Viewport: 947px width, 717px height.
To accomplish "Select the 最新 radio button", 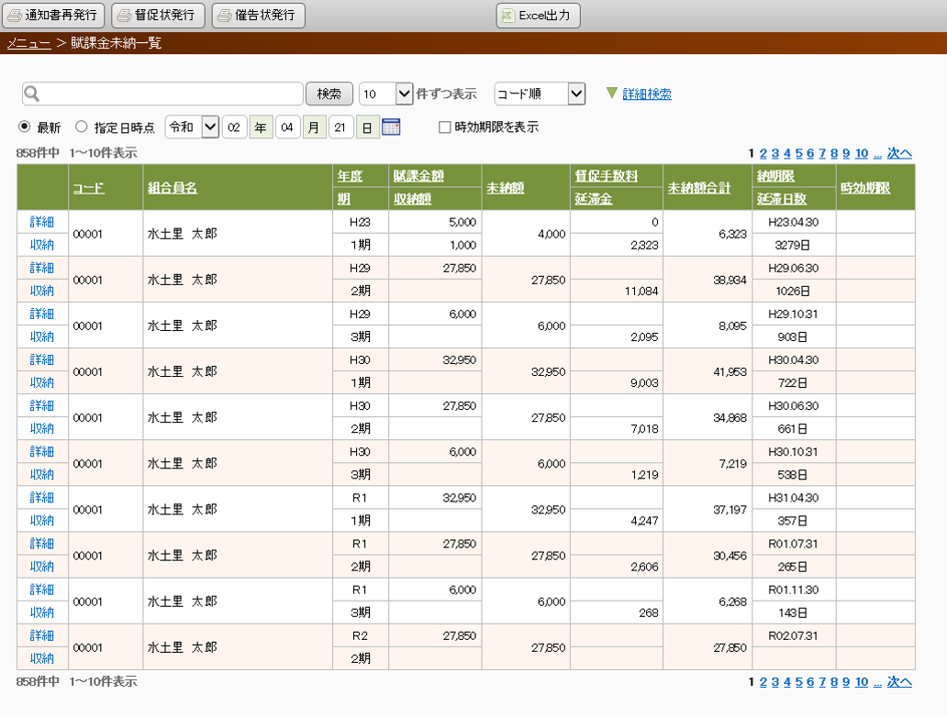I will pos(24,127).
